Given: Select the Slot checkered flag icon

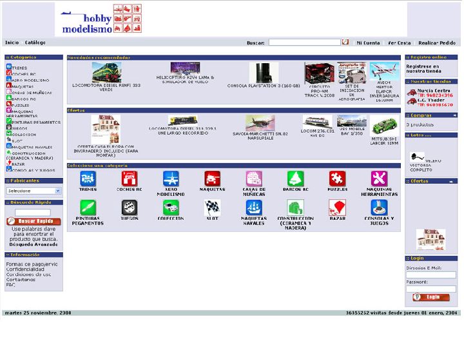Looking at the screenshot, I should coord(212,208).
